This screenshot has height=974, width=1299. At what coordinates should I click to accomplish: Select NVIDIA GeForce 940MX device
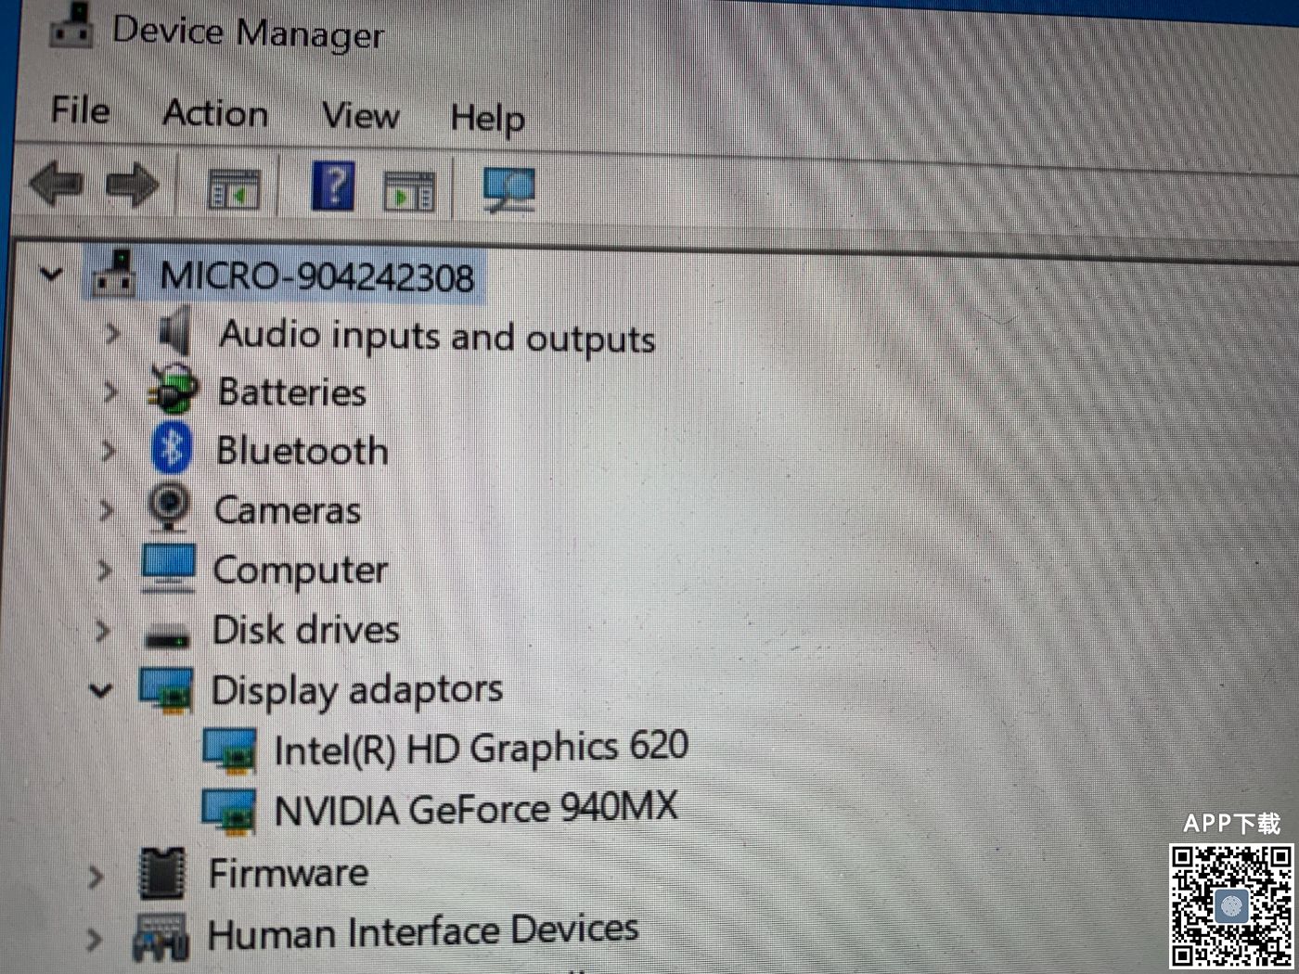(x=475, y=809)
